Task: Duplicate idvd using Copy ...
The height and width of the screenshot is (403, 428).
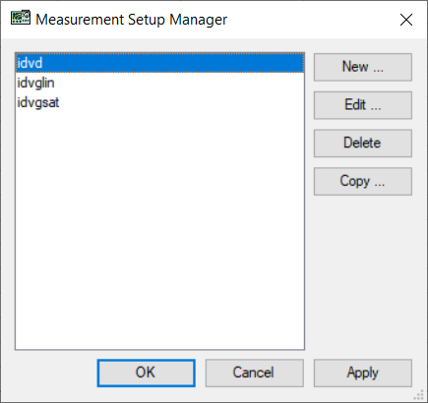Action: click(x=363, y=181)
